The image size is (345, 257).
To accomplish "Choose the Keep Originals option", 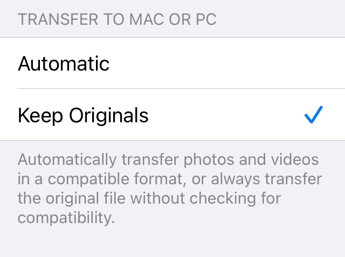I will click(172, 115).
